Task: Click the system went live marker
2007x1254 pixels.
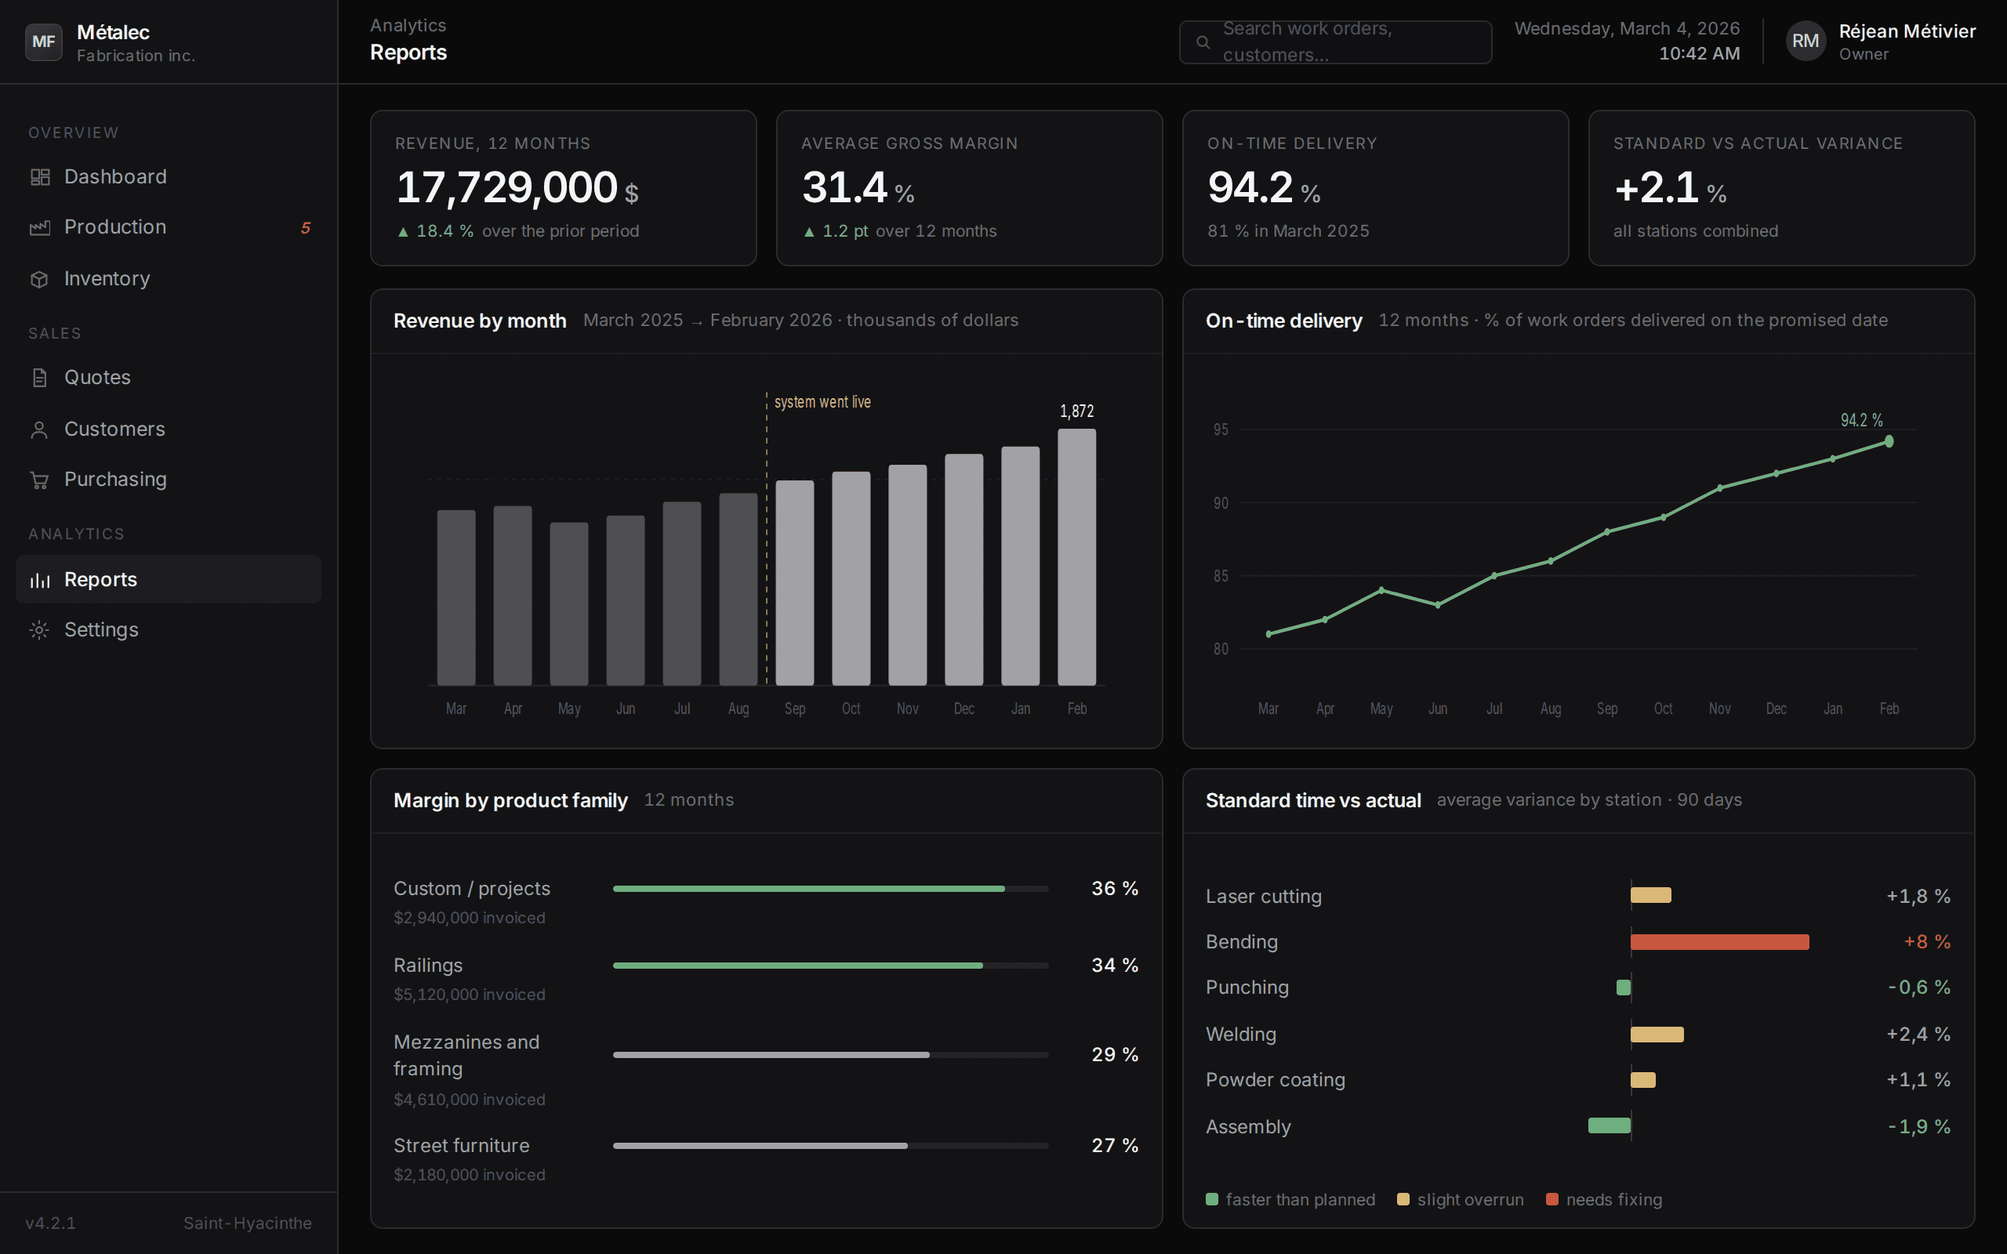Action: [822, 402]
